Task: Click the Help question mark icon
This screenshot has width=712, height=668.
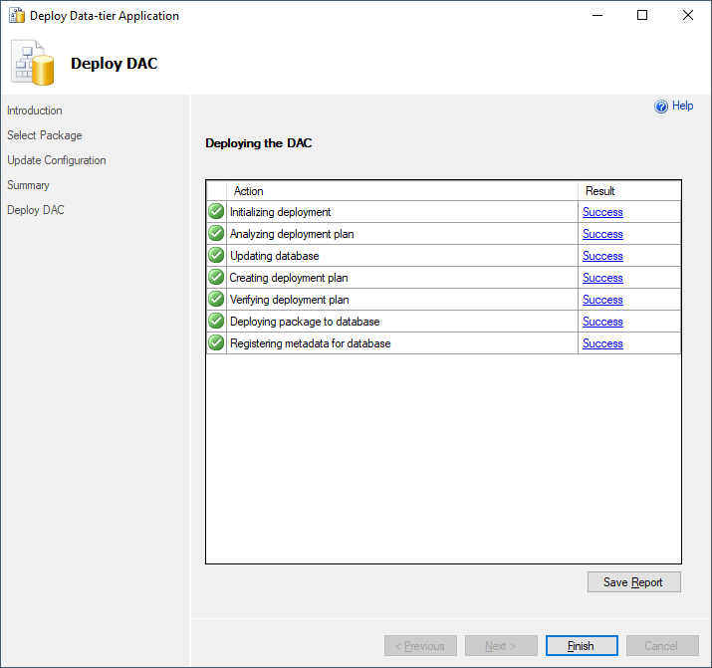Action: click(x=661, y=107)
